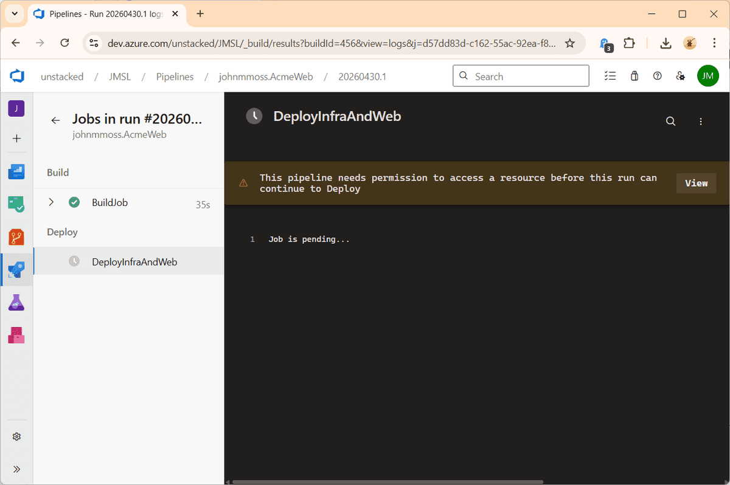Click the pending clock icon in the log header

tap(254, 116)
